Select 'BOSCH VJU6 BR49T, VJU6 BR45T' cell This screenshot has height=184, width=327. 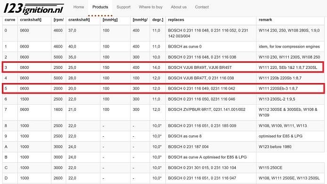point(200,67)
